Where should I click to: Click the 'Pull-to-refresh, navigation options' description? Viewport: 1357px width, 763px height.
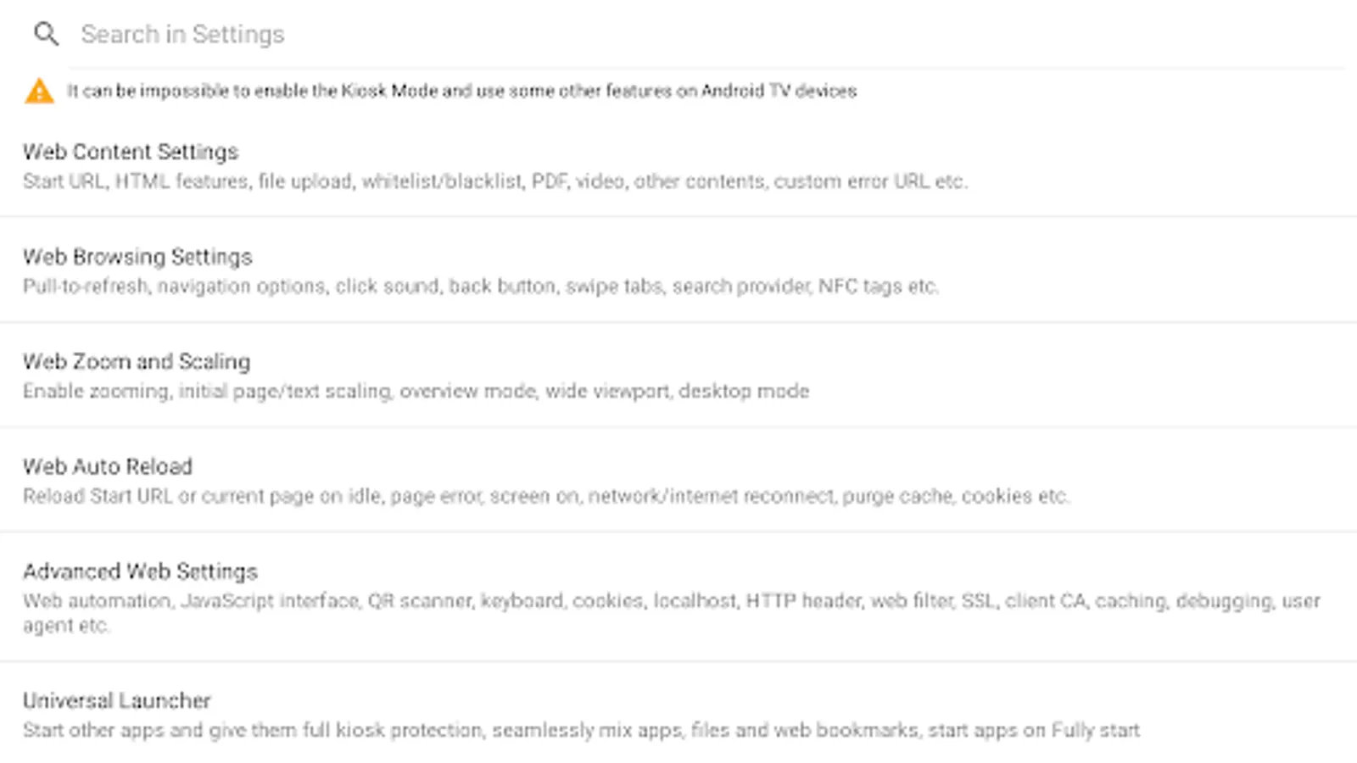(x=480, y=287)
